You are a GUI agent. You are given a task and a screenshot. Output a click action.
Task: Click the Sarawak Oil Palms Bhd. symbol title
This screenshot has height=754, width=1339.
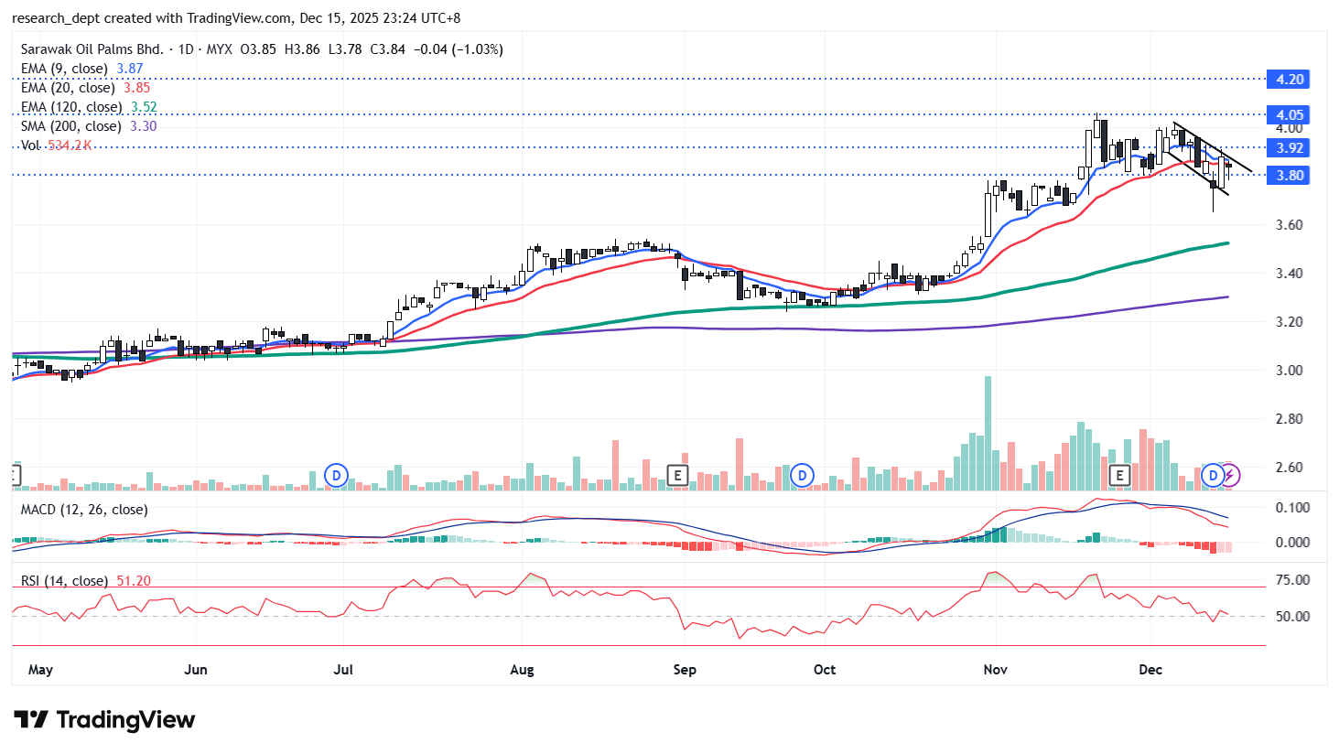coord(92,49)
